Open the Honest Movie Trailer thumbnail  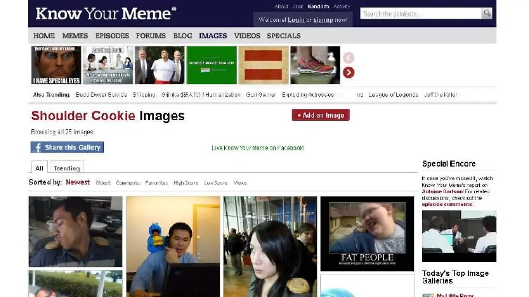pyautogui.click(x=211, y=65)
